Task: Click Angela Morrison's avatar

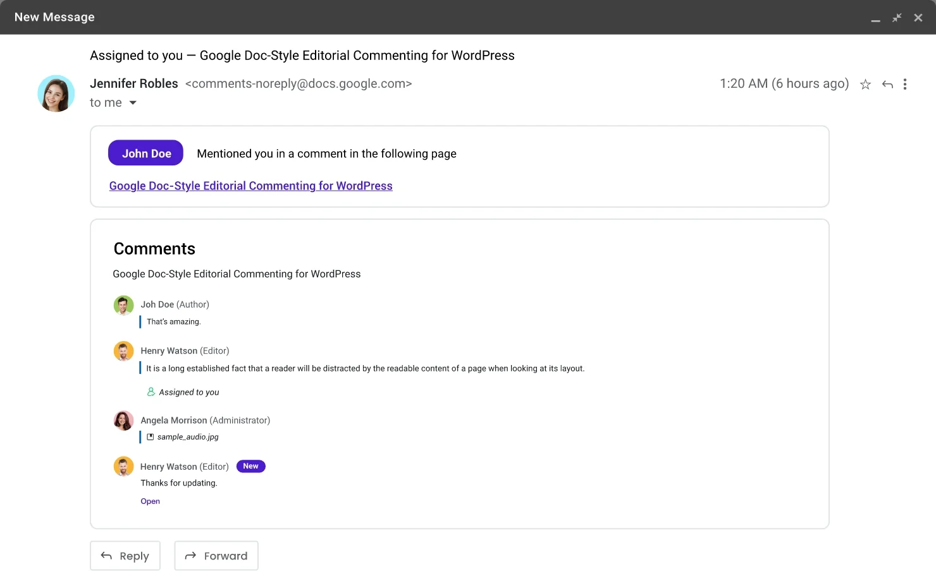Action: click(123, 421)
